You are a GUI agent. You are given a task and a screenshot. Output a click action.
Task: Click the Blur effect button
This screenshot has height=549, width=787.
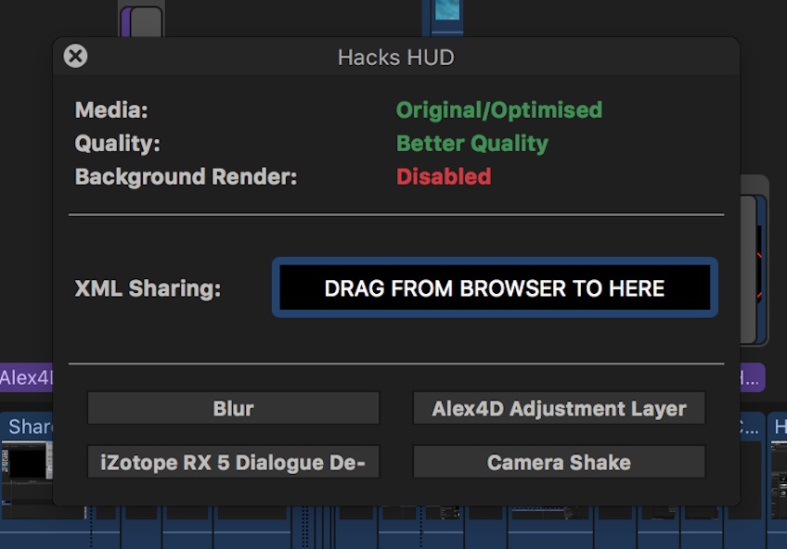(233, 408)
